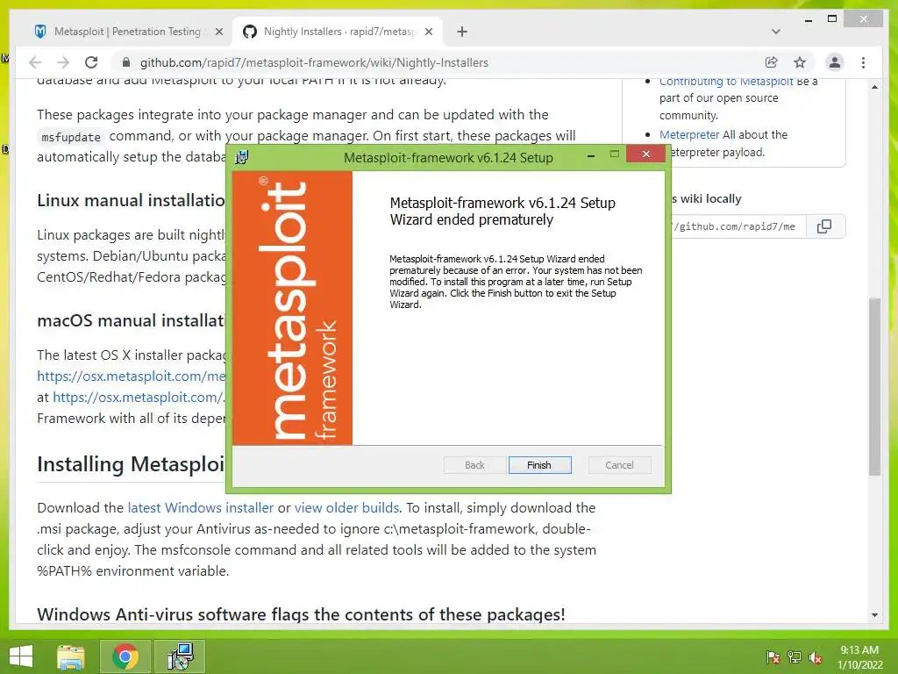The image size is (898, 674).
Task: Click the vertical scrollbar thumb
Action: pos(874,387)
